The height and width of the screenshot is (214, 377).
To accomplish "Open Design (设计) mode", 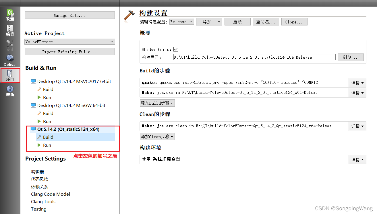I will (x=10, y=46).
